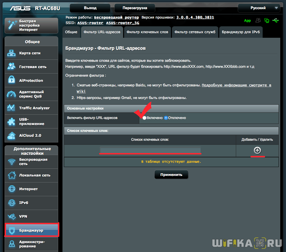286x252 pixels.
Task: Open USB-приложение puzzle icon
Action: 12,122
